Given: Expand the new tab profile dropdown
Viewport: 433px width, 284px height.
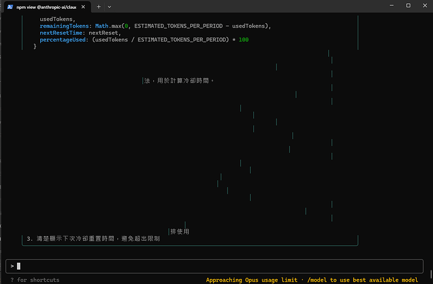Looking at the screenshot, I should pyautogui.click(x=109, y=7).
